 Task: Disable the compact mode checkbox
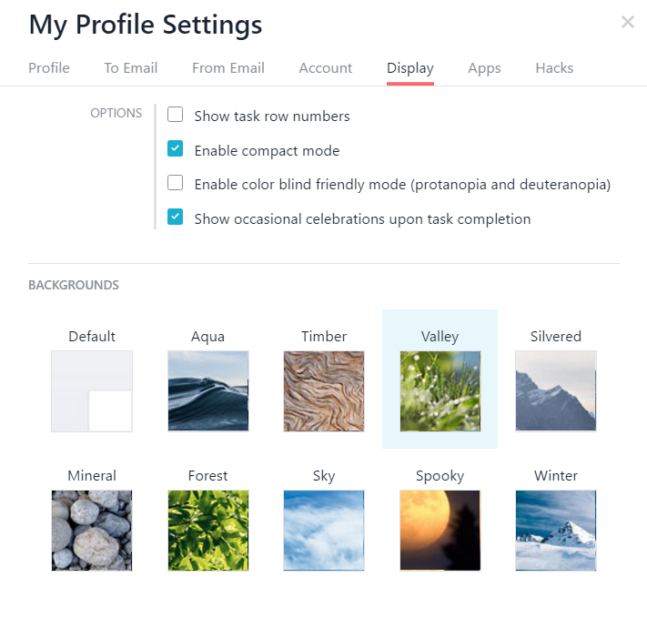(x=176, y=149)
